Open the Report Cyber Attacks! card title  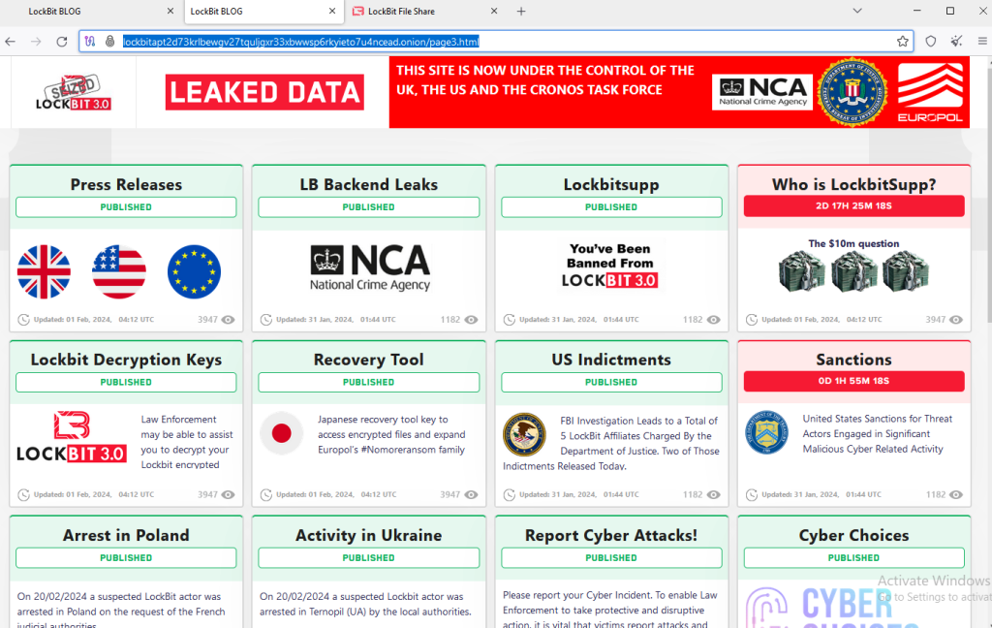coord(611,535)
